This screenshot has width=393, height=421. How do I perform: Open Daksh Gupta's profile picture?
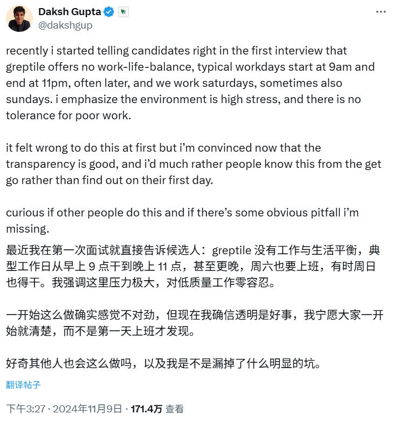19,18
